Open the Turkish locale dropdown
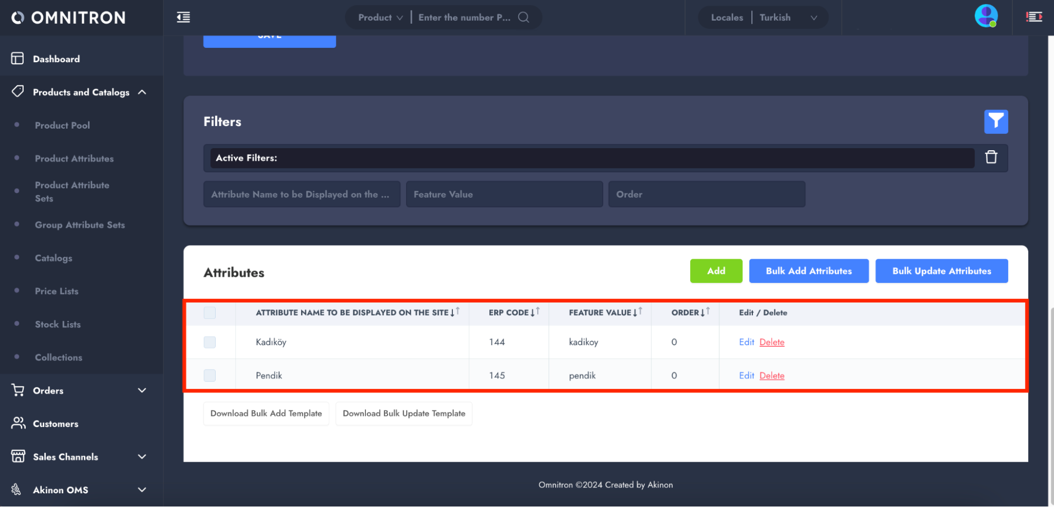1054x507 pixels. pyautogui.click(x=788, y=17)
